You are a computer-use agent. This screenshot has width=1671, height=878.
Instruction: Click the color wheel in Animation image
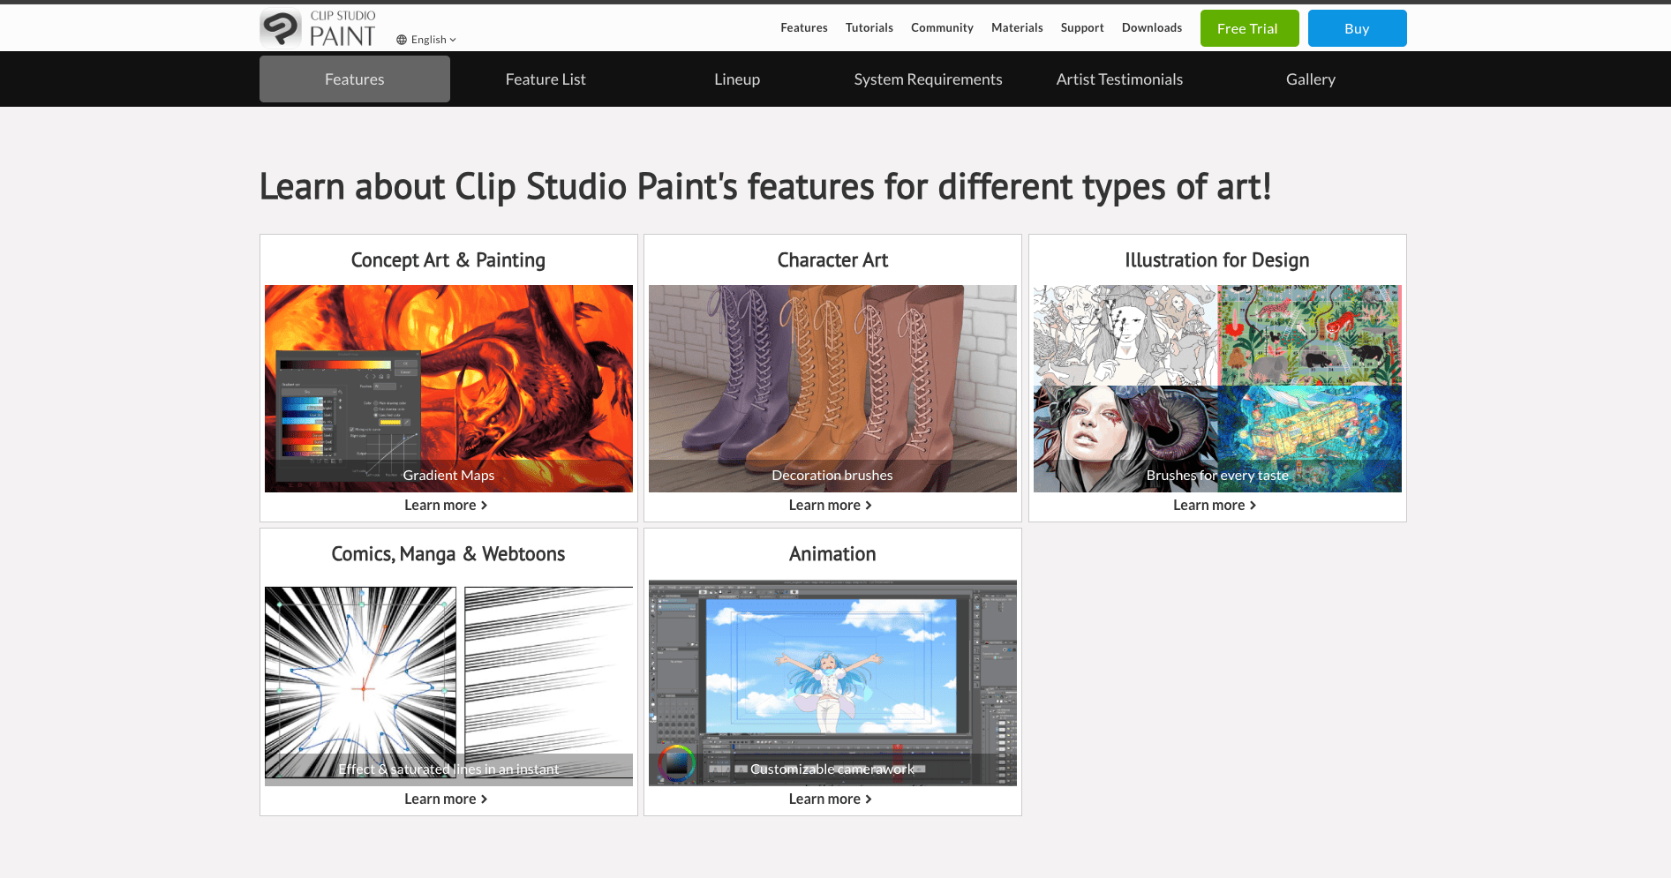pos(677,764)
